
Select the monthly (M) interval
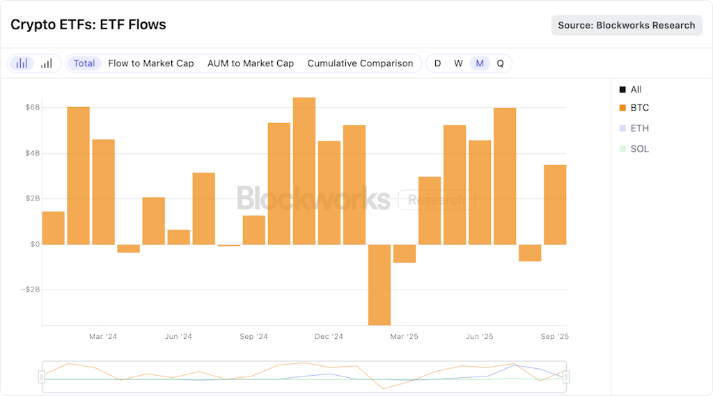480,63
